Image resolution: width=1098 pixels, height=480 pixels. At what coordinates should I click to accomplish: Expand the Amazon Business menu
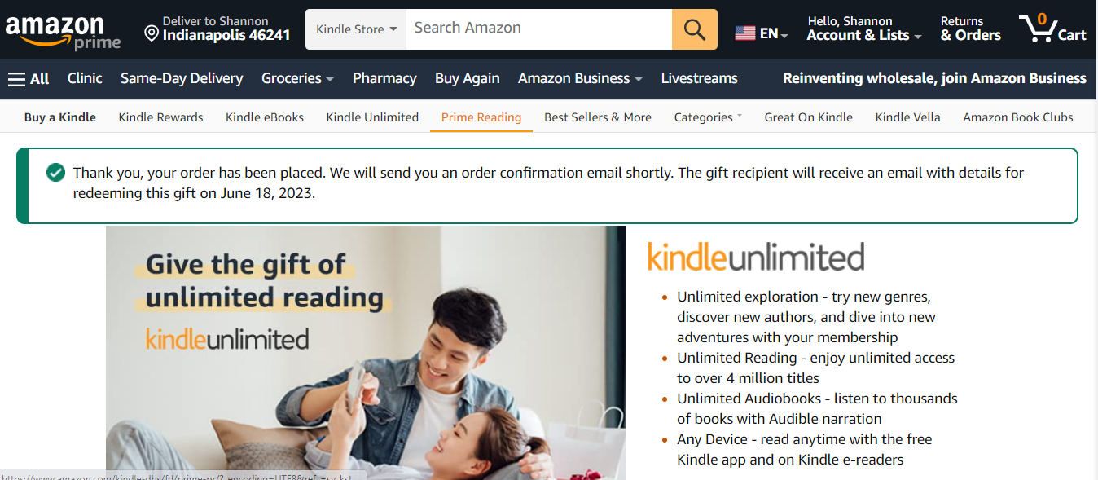click(x=580, y=78)
